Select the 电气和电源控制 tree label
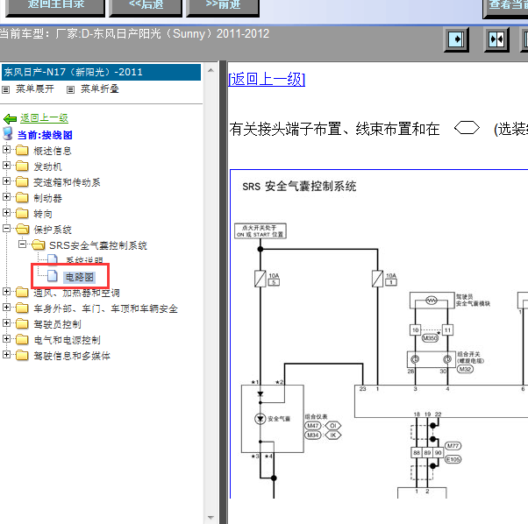Image resolution: width=528 pixels, height=524 pixels. [67, 340]
